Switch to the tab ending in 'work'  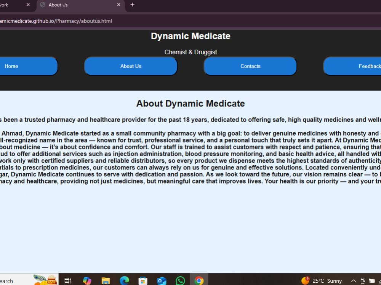(17, 5)
